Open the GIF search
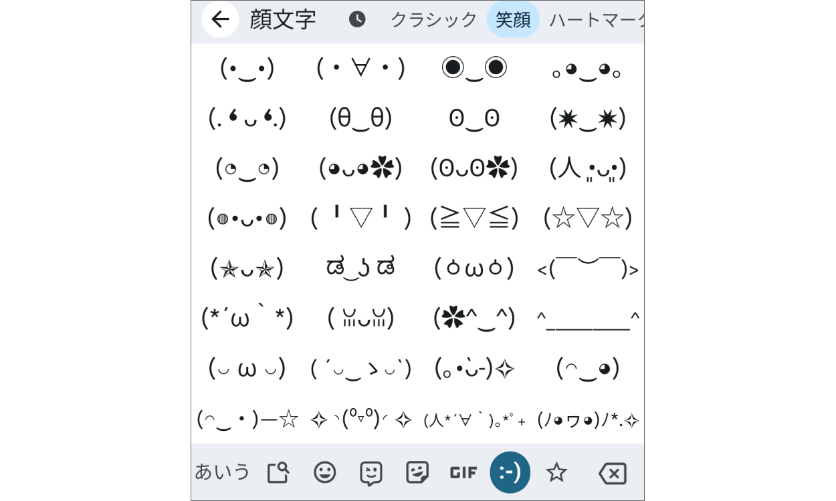This screenshot has height=501, width=836. click(463, 472)
